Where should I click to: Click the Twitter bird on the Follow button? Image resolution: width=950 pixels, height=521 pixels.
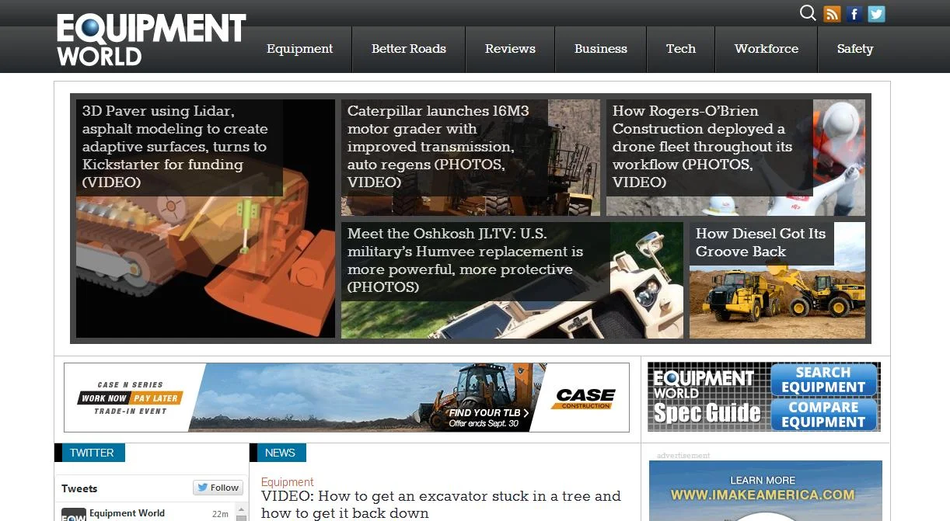coord(203,488)
